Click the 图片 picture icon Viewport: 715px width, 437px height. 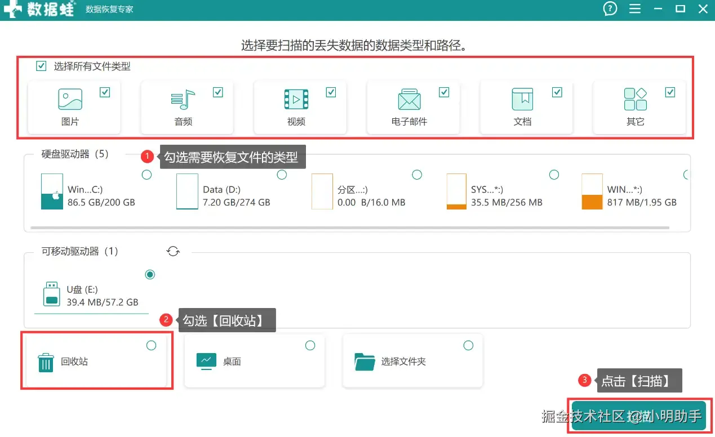click(x=70, y=99)
